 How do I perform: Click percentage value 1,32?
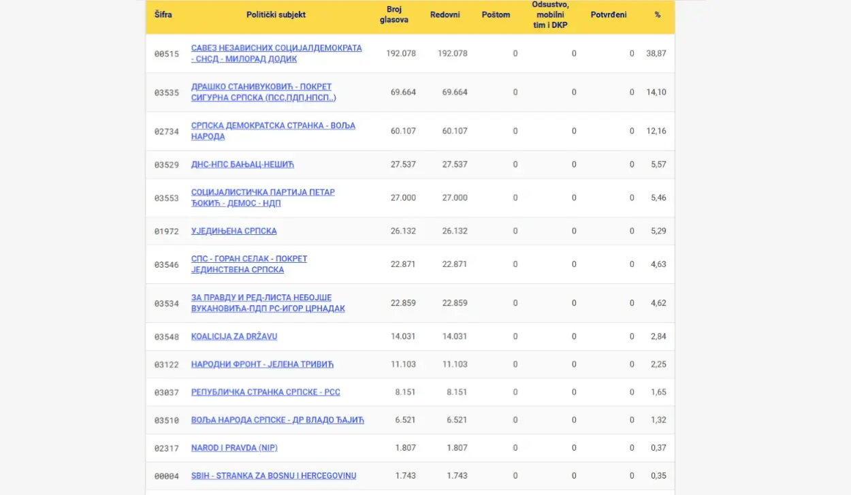coord(658,420)
